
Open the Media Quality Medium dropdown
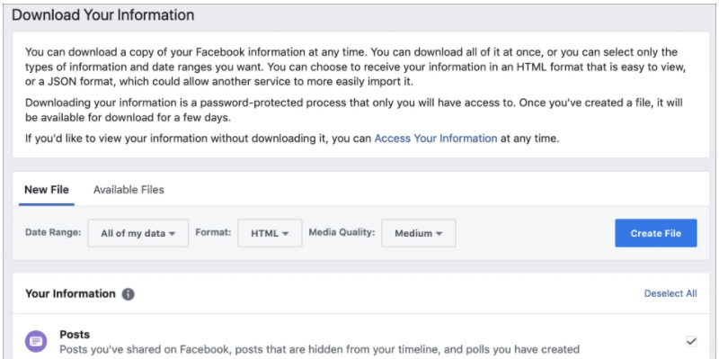419,233
